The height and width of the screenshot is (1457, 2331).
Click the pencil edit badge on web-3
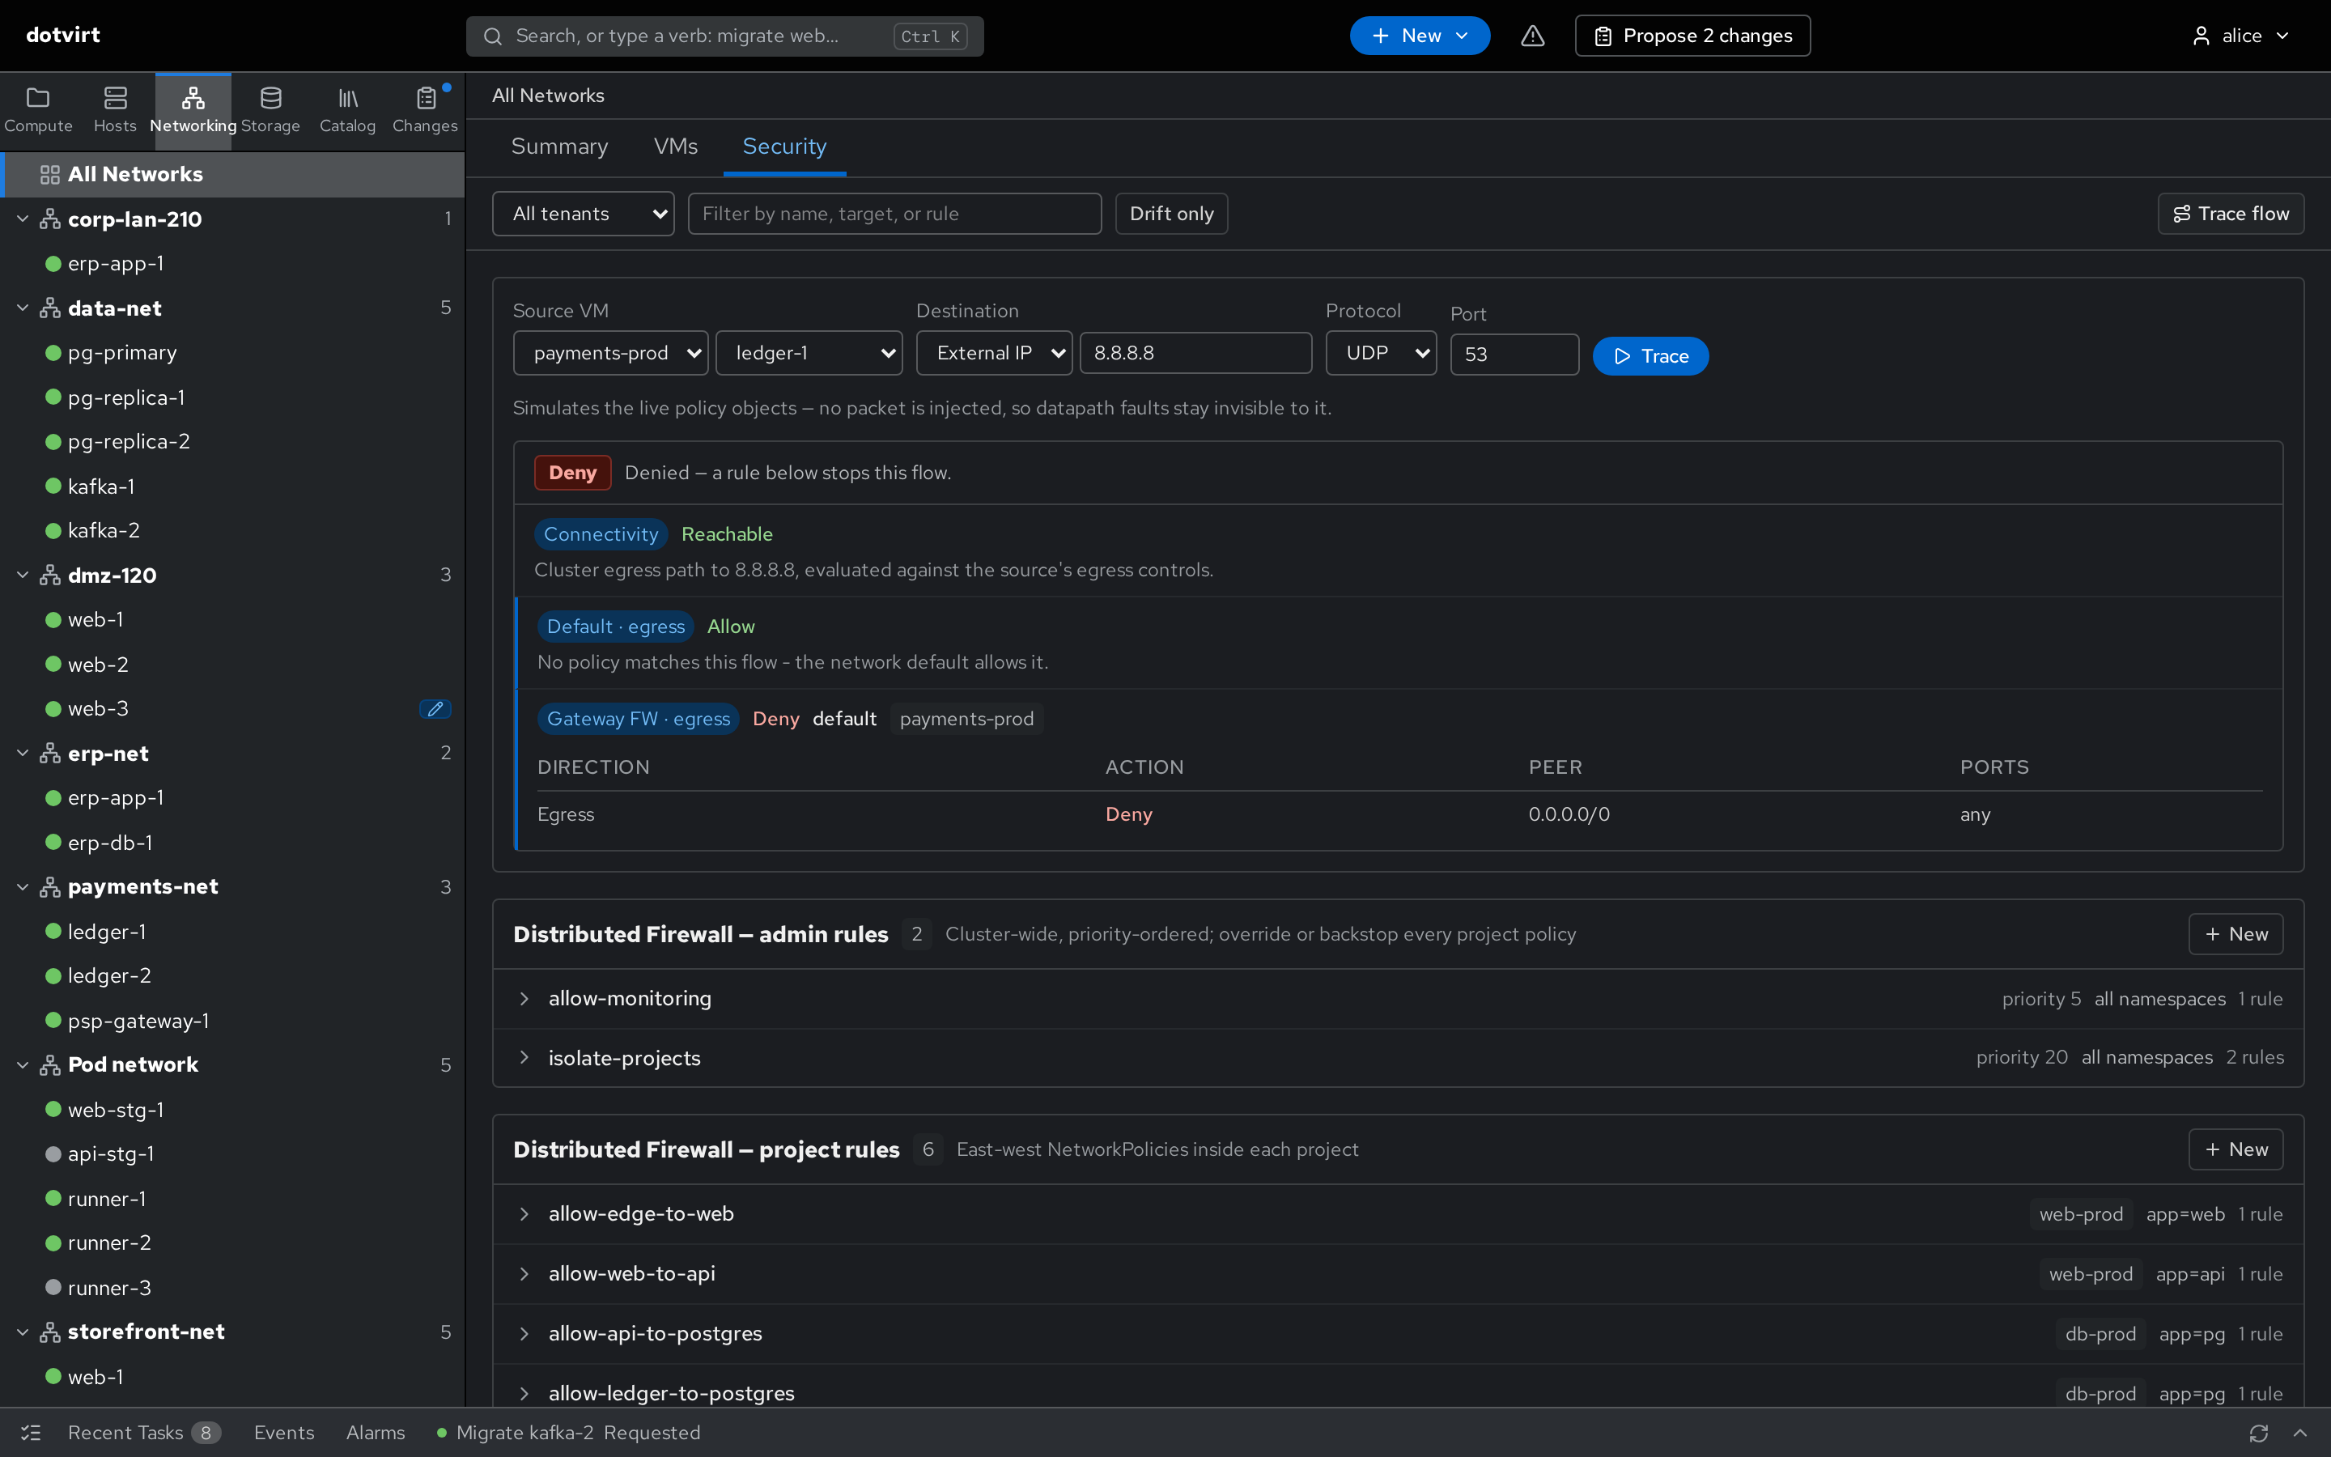tap(435, 709)
